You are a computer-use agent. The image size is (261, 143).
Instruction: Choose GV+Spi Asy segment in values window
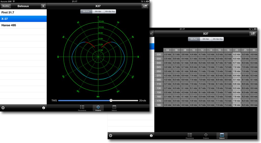[x=218, y=39]
